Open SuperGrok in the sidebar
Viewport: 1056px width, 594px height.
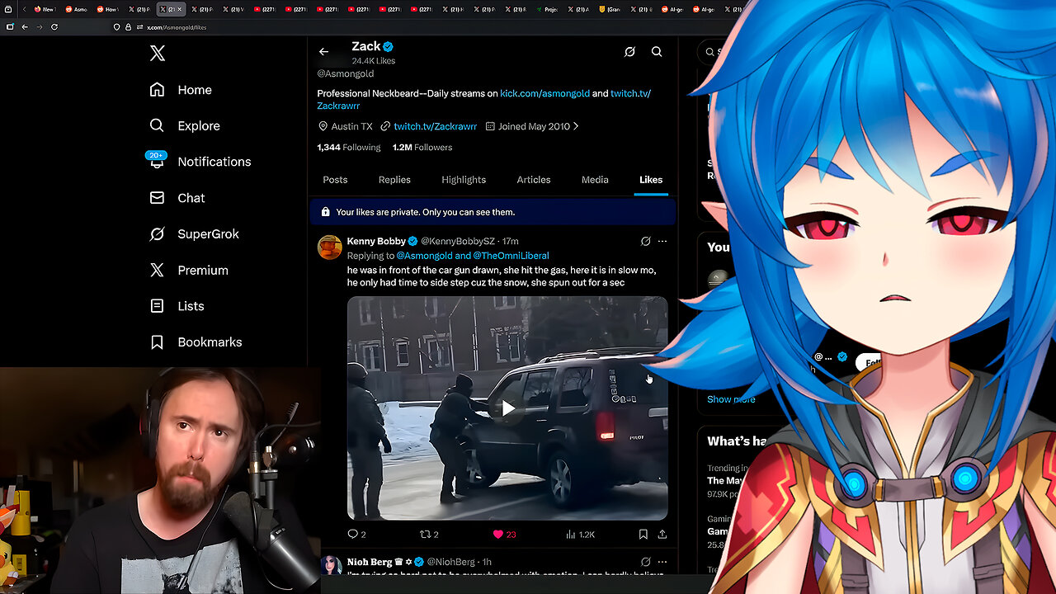click(195, 233)
